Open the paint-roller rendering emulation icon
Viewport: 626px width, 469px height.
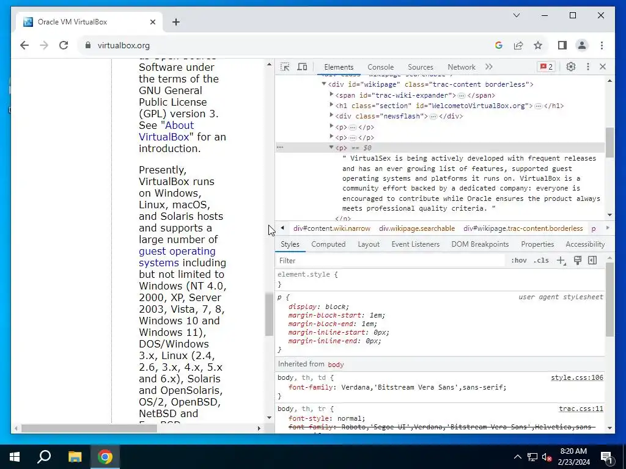(x=577, y=260)
